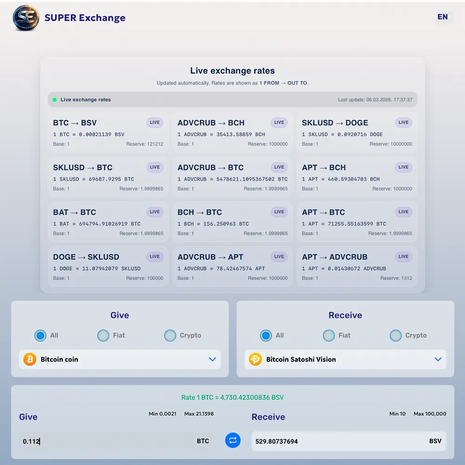The height and width of the screenshot is (465, 465).
Task: Click the SUPER Exchange logo icon
Action: point(26,18)
